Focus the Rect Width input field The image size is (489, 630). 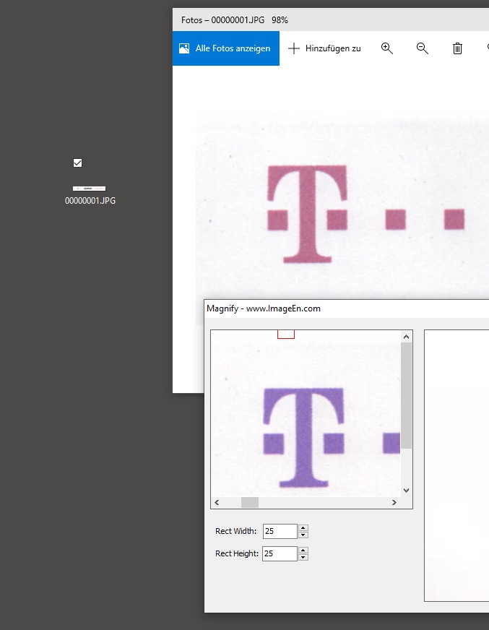pyautogui.click(x=280, y=531)
